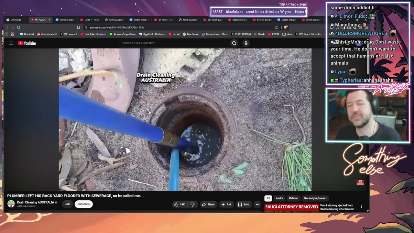Open PURE COPIUM bookmark
The height and width of the screenshot is (233, 414).
pyautogui.click(x=241, y=34)
